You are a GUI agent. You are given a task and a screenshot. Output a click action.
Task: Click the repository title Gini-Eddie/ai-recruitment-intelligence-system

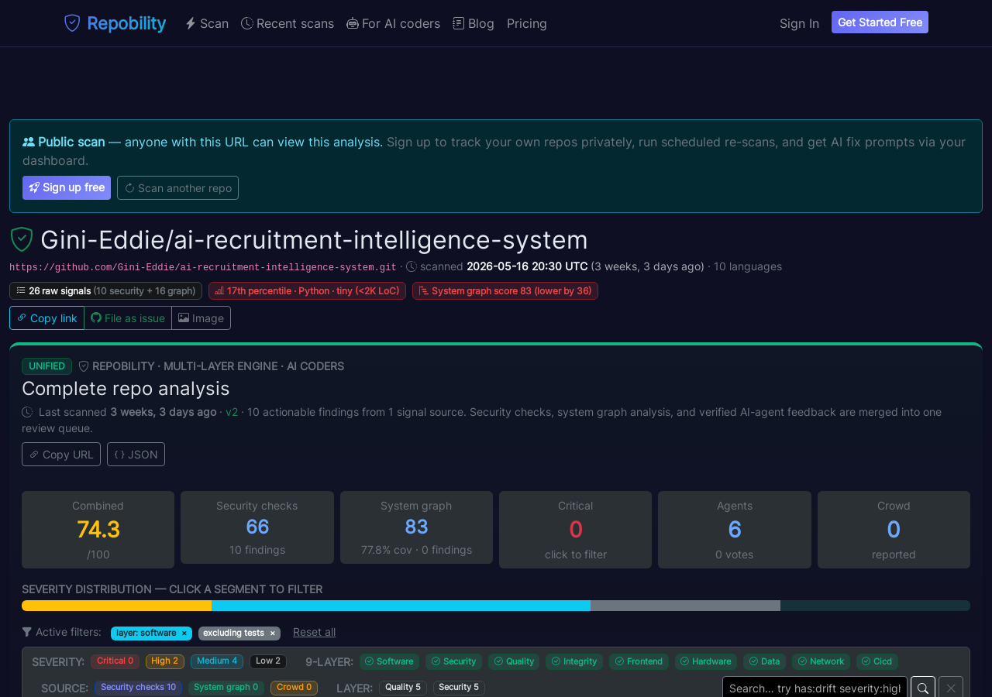point(314,239)
